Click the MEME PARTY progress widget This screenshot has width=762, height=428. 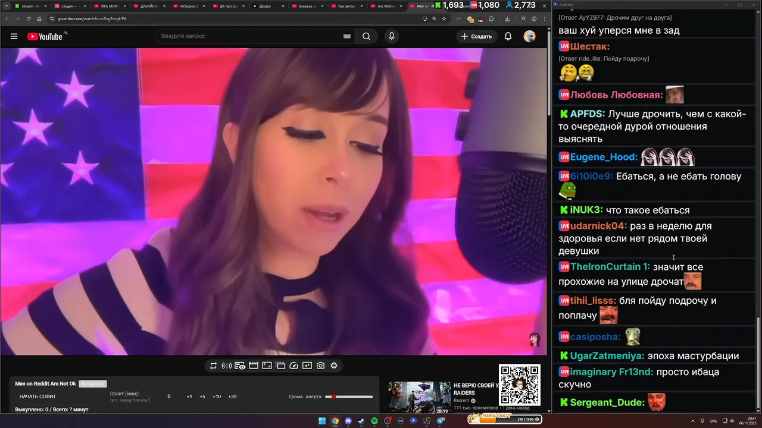pos(505,419)
